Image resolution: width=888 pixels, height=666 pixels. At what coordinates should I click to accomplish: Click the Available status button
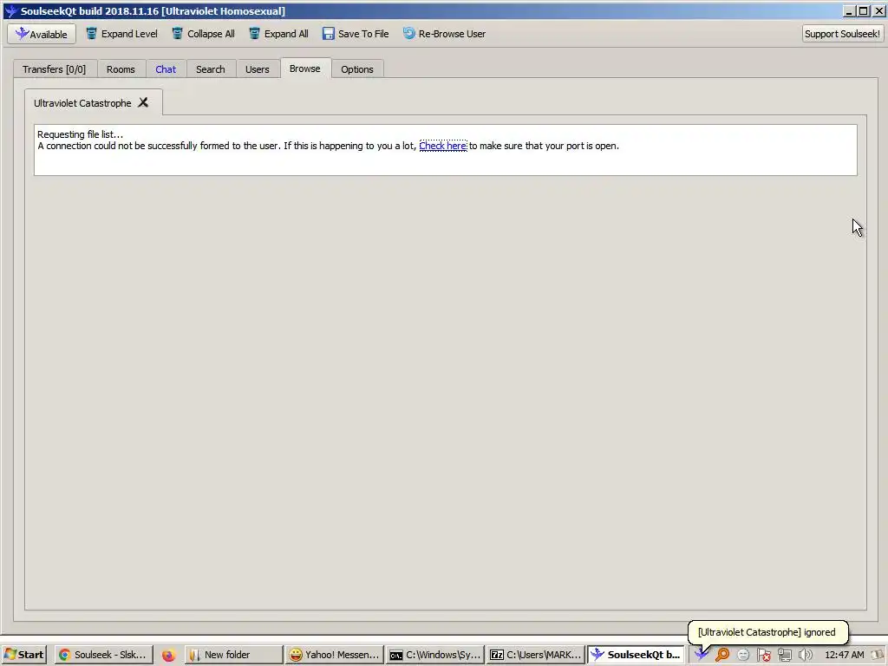click(x=42, y=34)
